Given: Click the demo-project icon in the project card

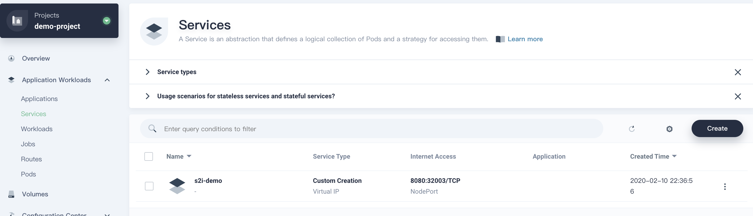Looking at the screenshot, I should [x=17, y=21].
